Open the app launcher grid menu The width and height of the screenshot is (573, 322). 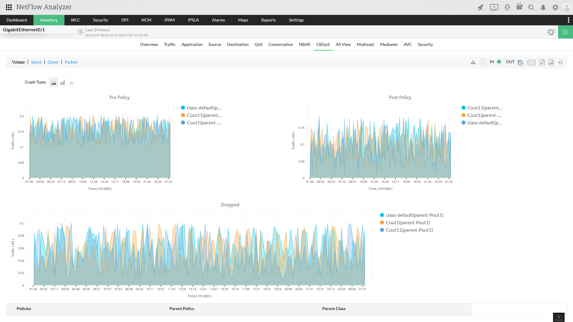point(9,7)
